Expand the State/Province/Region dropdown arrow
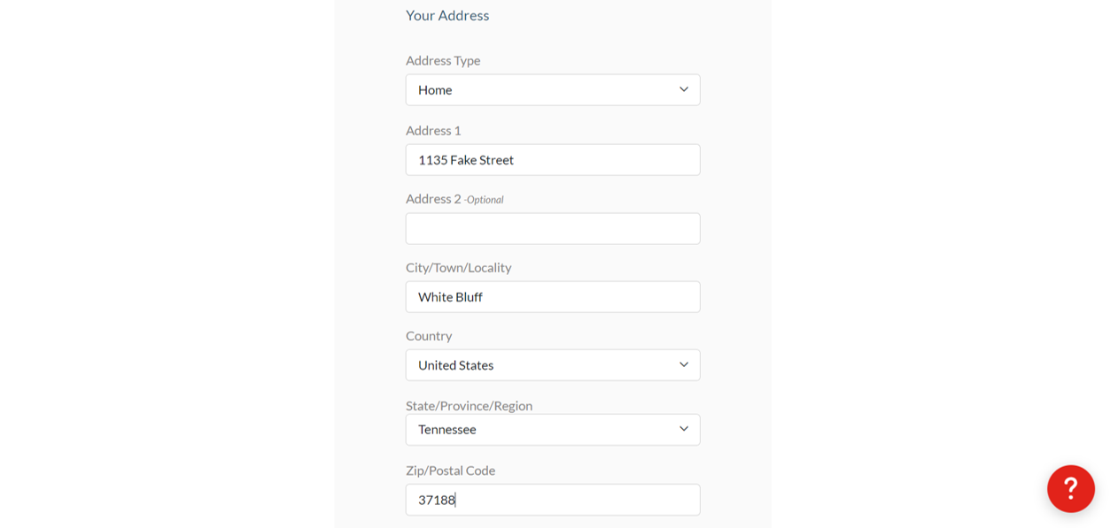The image size is (1110, 528). [x=683, y=429]
